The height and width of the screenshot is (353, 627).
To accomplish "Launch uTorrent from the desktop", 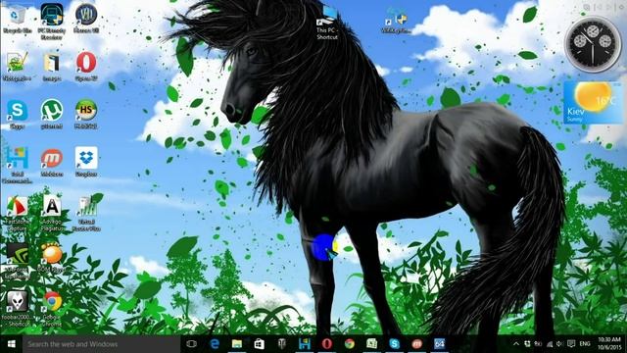I will 52,115.
